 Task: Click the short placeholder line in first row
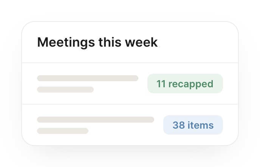pyautogui.click(x=65, y=90)
